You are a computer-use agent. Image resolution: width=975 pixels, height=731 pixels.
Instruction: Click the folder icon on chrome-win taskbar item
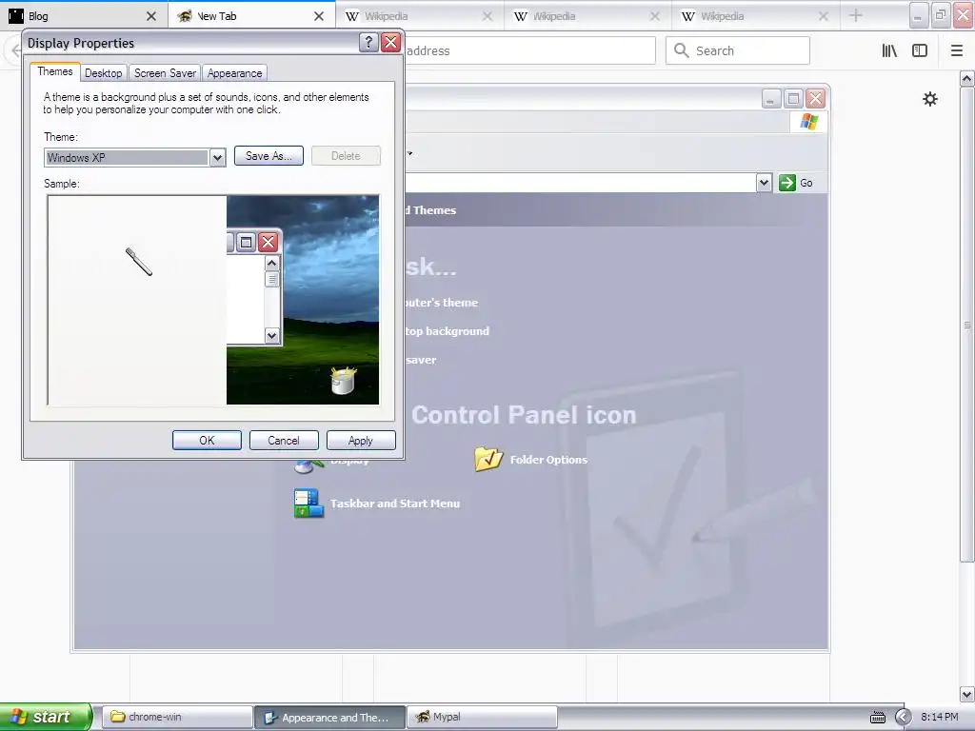117,717
